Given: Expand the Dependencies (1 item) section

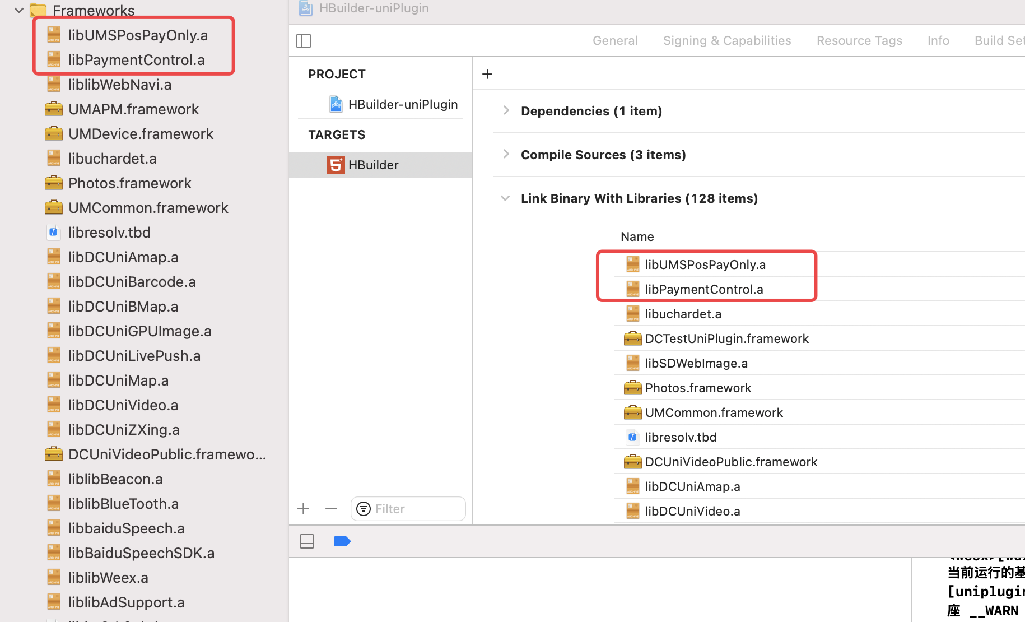Looking at the screenshot, I should [506, 110].
